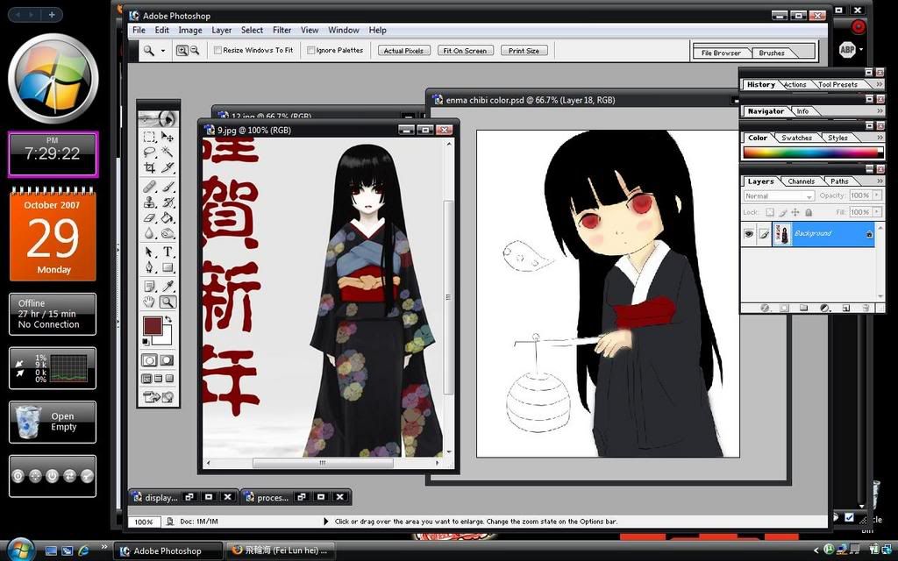Open the Brushes palette well tab
898x561 pixels.
[772, 53]
